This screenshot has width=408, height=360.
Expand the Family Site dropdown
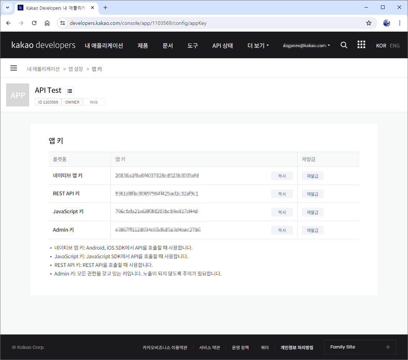point(360,347)
